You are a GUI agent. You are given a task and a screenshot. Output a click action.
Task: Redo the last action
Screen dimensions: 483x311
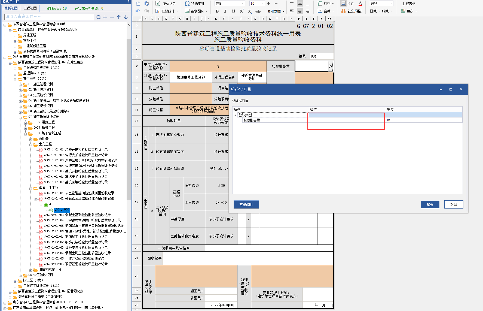[146, 11]
